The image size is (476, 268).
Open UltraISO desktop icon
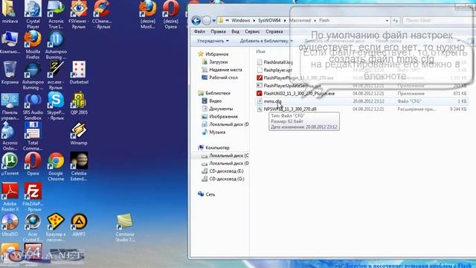point(10,224)
